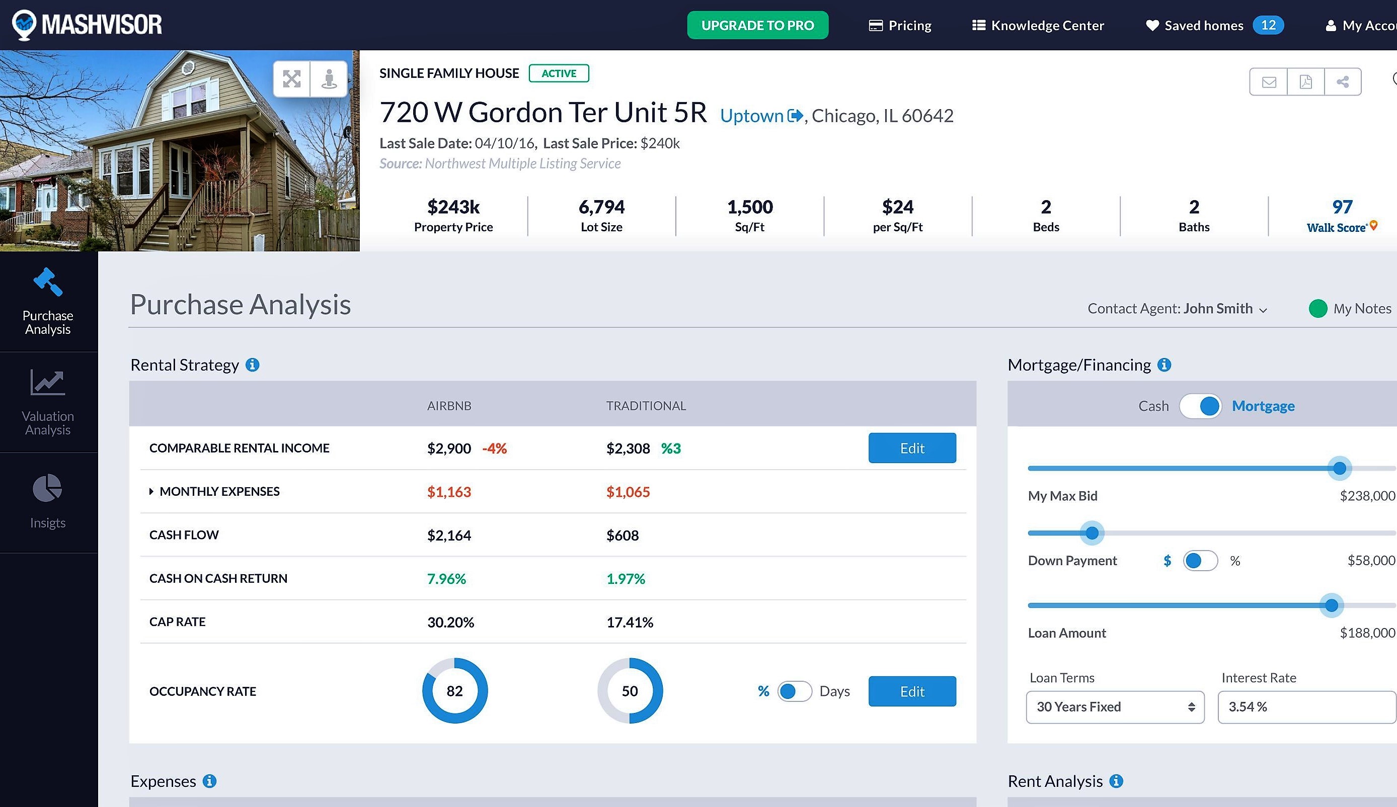Screen dimensions: 1397x807
Task: Open the Contact Agent John Smith dropdown
Action: point(1178,309)
